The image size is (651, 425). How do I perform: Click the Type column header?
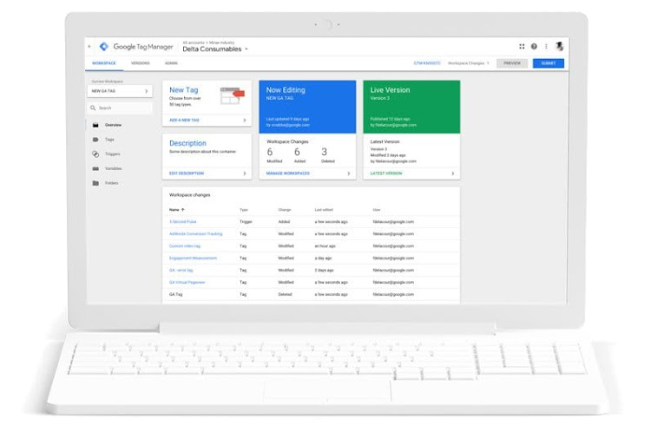tap(244, 210)
